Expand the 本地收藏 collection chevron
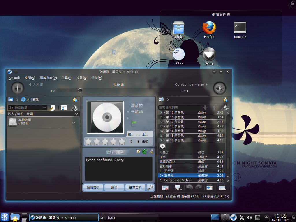The height and width of the screenshot is (222, 296). coord(74,123)
